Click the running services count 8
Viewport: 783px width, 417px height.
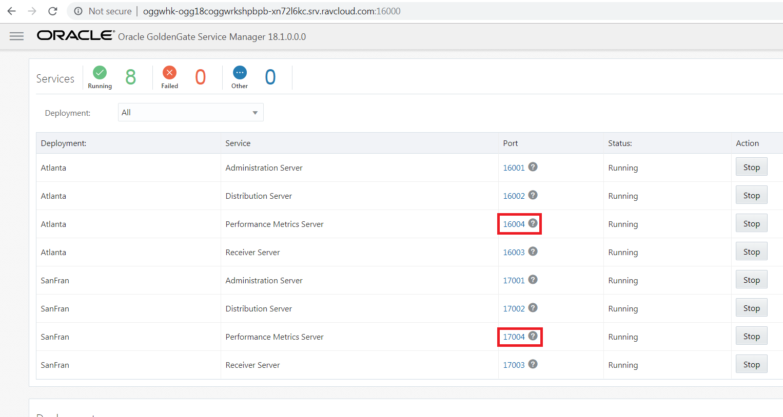(131, 77)
